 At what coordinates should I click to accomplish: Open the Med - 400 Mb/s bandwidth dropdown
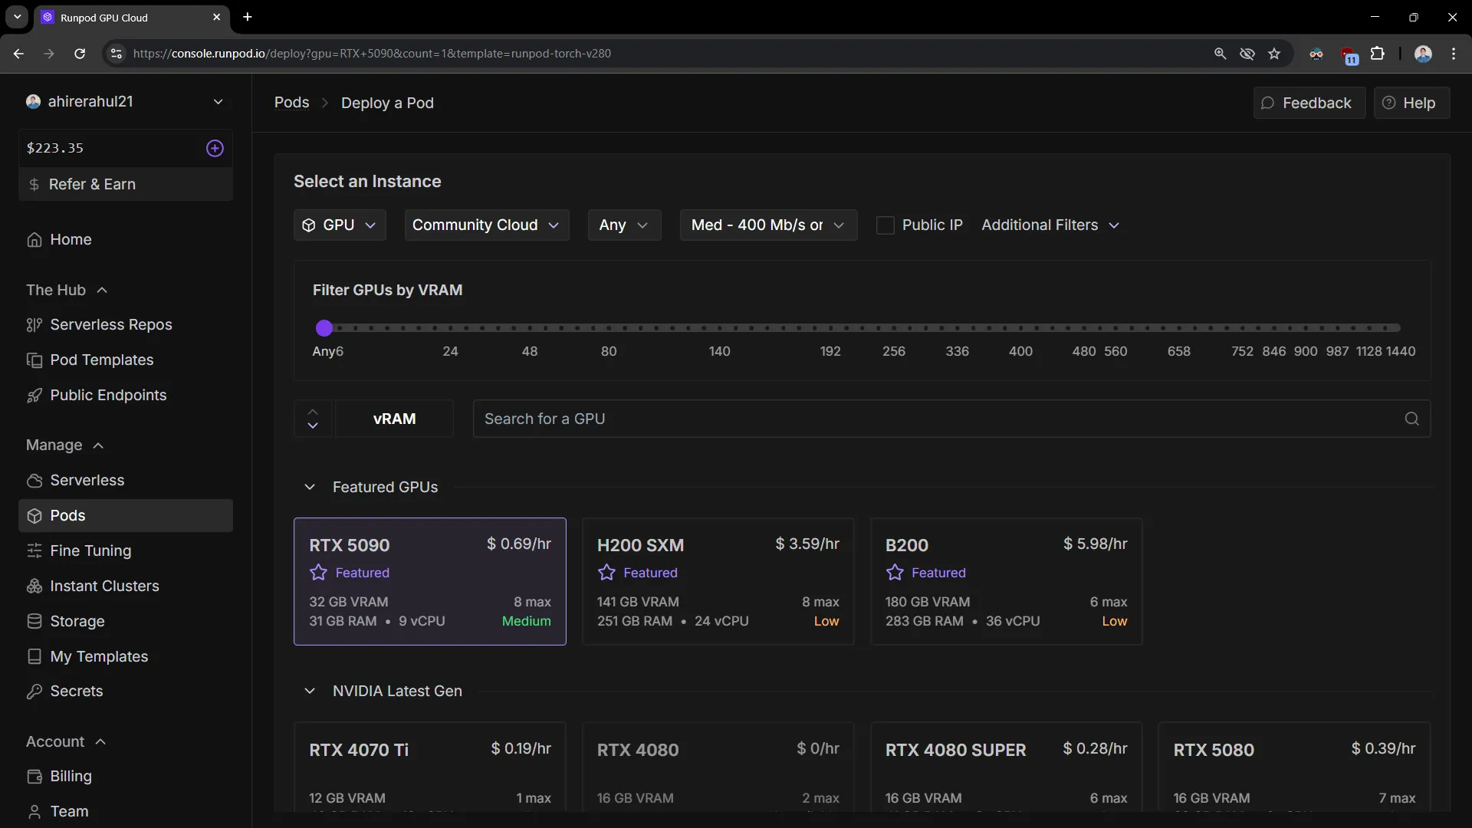click(x=767, y=225)
